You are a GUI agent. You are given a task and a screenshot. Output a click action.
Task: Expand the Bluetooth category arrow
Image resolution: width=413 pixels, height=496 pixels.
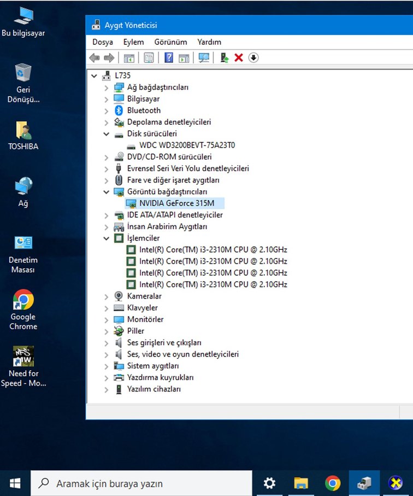(x=107, y=111)
